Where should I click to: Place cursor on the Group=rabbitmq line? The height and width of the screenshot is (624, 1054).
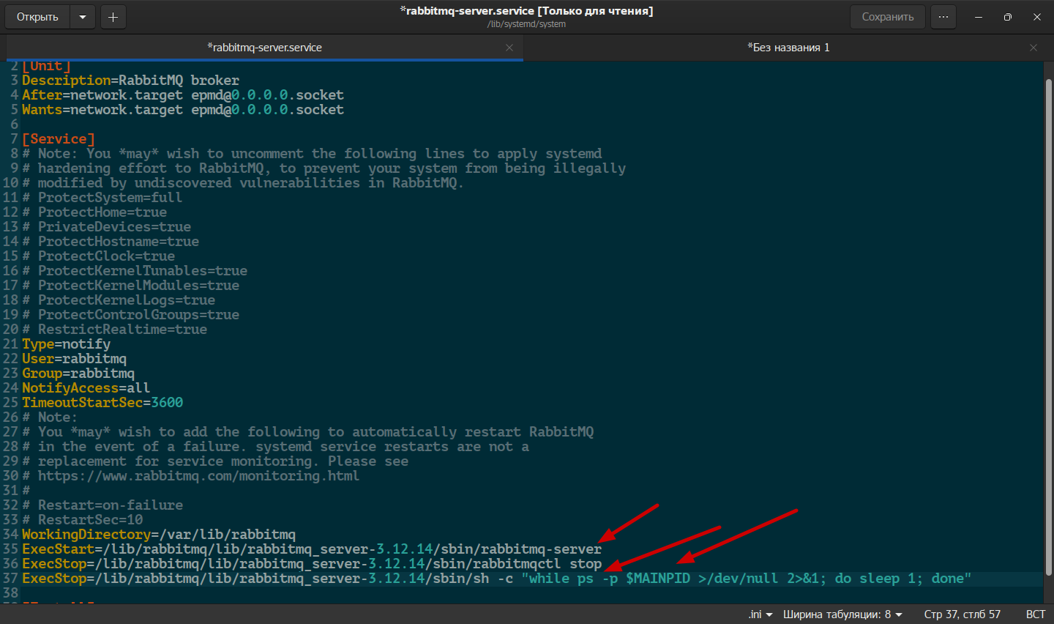click(78, 374)
